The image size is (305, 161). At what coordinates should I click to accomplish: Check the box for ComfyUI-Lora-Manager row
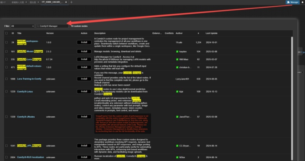click(6, 59)
